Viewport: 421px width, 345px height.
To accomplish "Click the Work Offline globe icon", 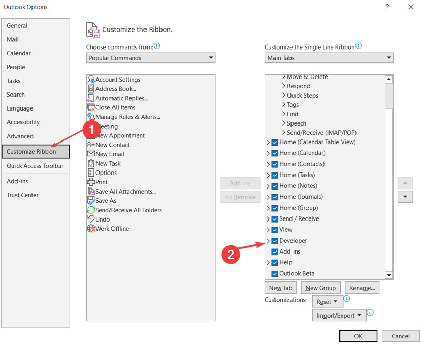I will (91, 229).
